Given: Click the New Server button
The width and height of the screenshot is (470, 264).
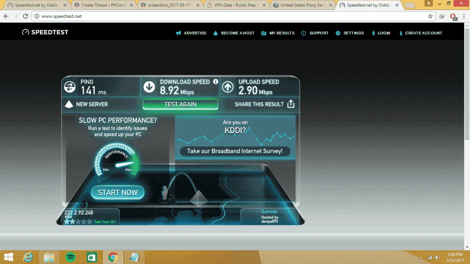Looking at the screenshot, I should click(x=86, y=104).
